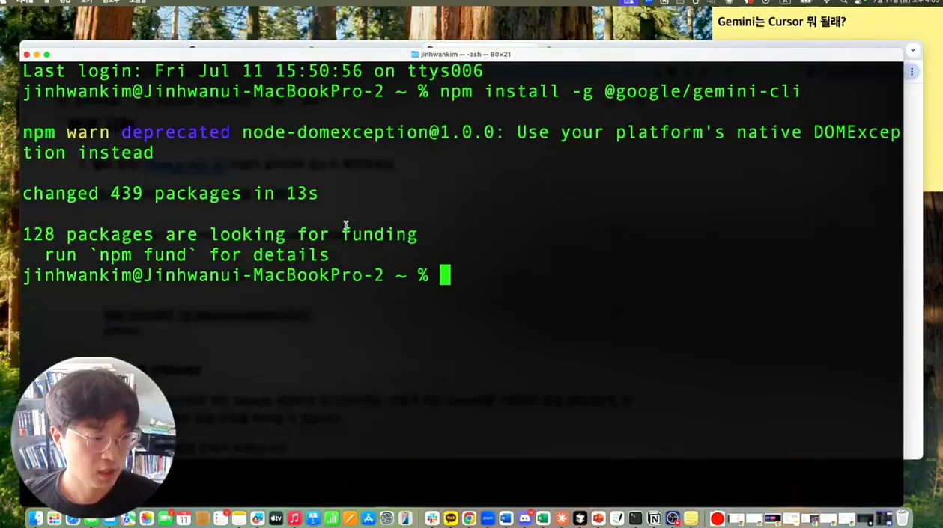Viewport: 943px width, 528px height.
Task: Click the 'npm install -g @google/gemini-cli' command text
Action: (x=620, y=91)
